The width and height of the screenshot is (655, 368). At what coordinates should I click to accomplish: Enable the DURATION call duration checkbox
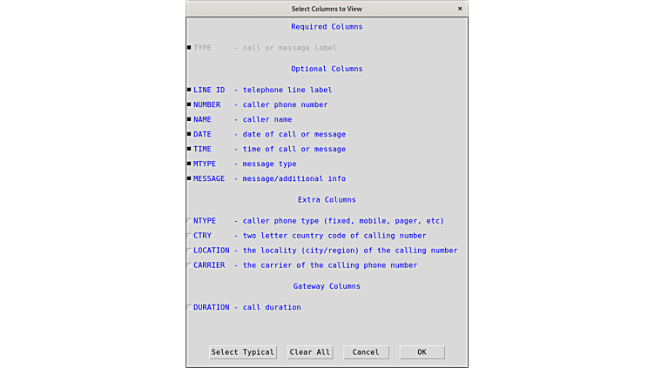[189, 306]
